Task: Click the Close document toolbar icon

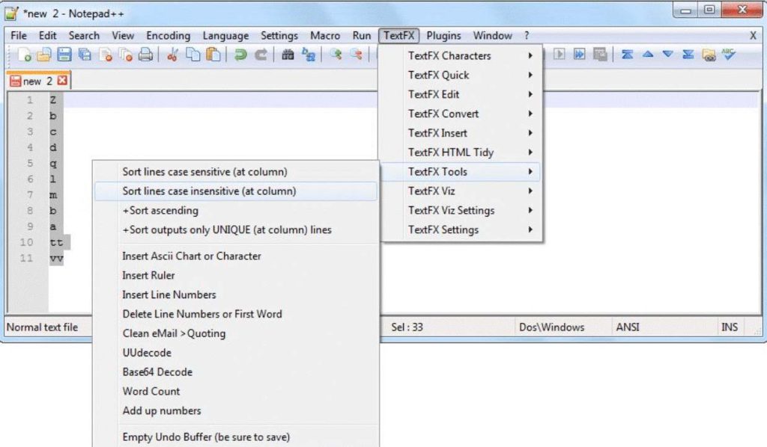Action: click(105, 55)
